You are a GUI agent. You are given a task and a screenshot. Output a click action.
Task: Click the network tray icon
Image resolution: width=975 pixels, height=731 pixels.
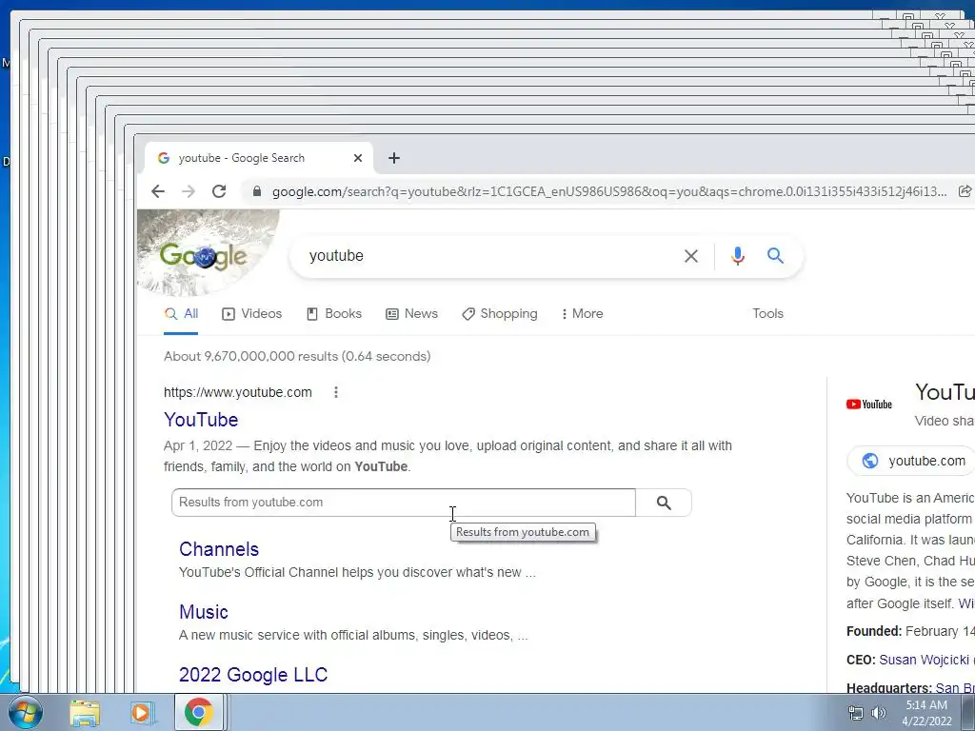click(x=856, y=713)
